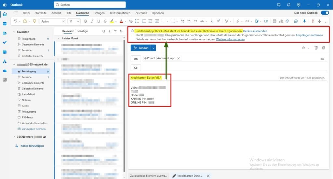Click the Bold formatting icon

[x=86, y=21]
